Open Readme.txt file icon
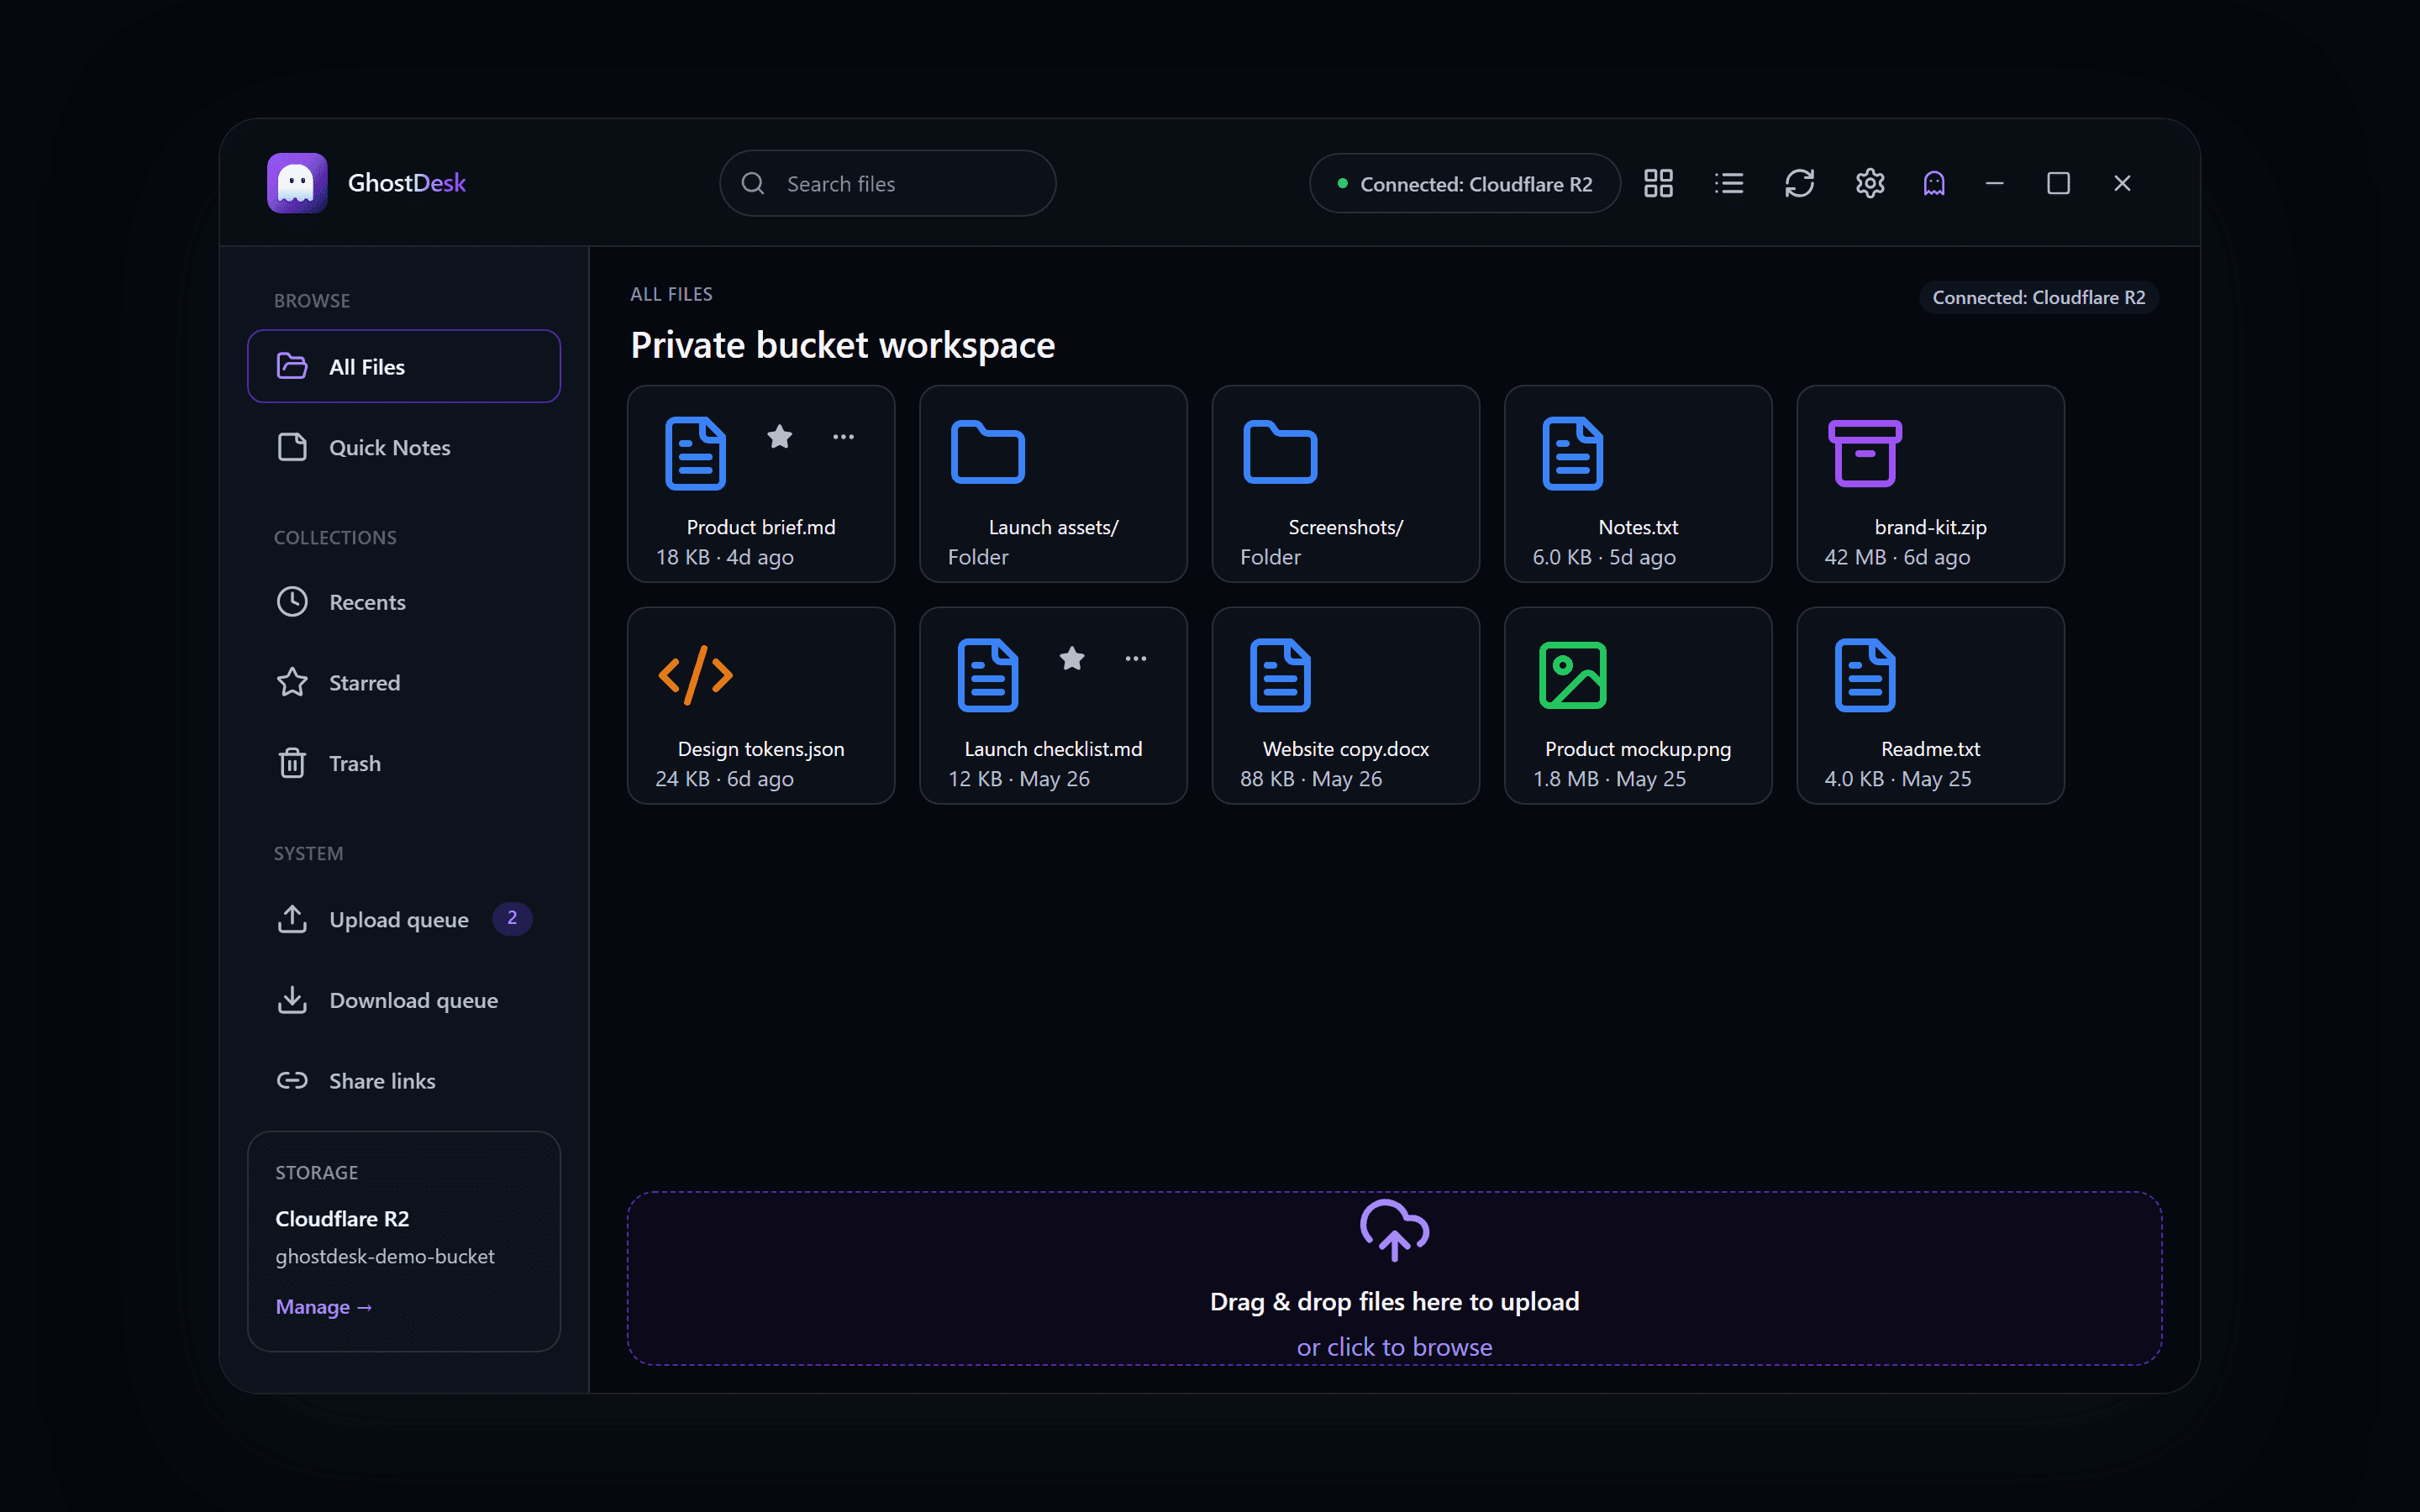 pyautogui.click(x=1865, y=675)
